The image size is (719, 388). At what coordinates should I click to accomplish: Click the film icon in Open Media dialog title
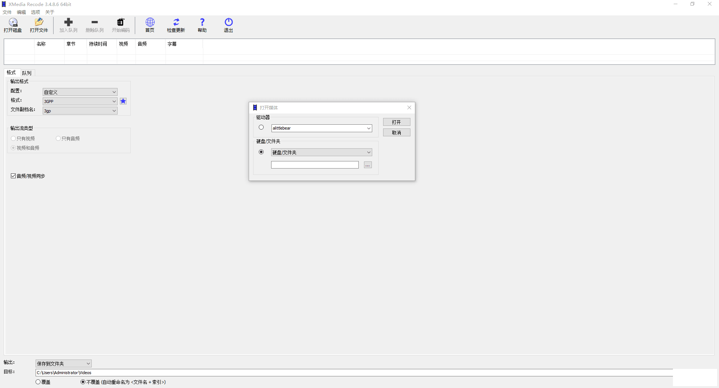(255, 107)
